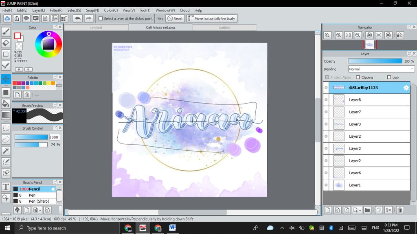
Task: Open layer settings gear on @StarBby1123
Action: pos(406,88)
